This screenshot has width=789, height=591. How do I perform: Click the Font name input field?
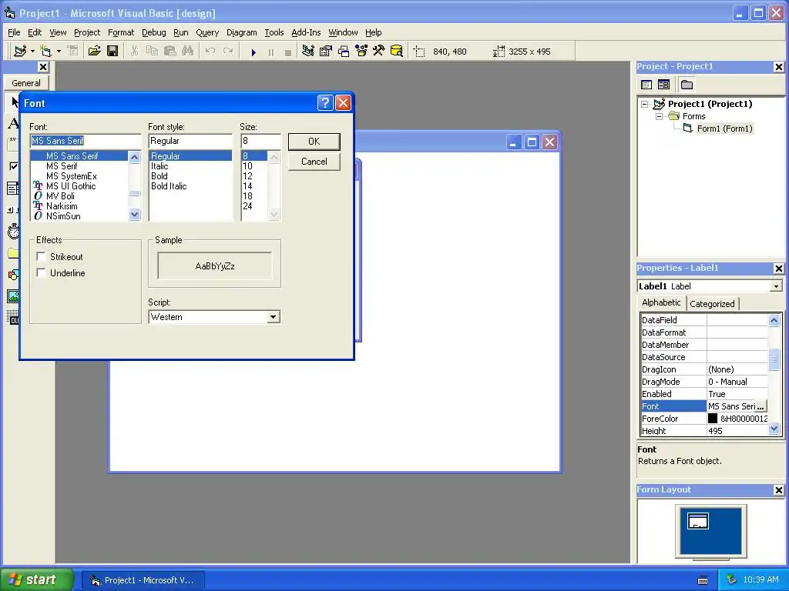pos(86,141)
